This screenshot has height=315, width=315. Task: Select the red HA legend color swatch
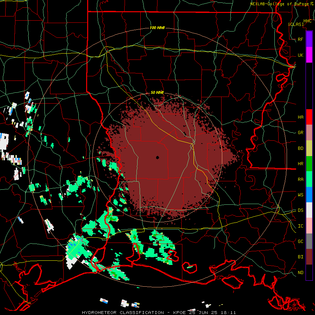[x=309, y=117]
